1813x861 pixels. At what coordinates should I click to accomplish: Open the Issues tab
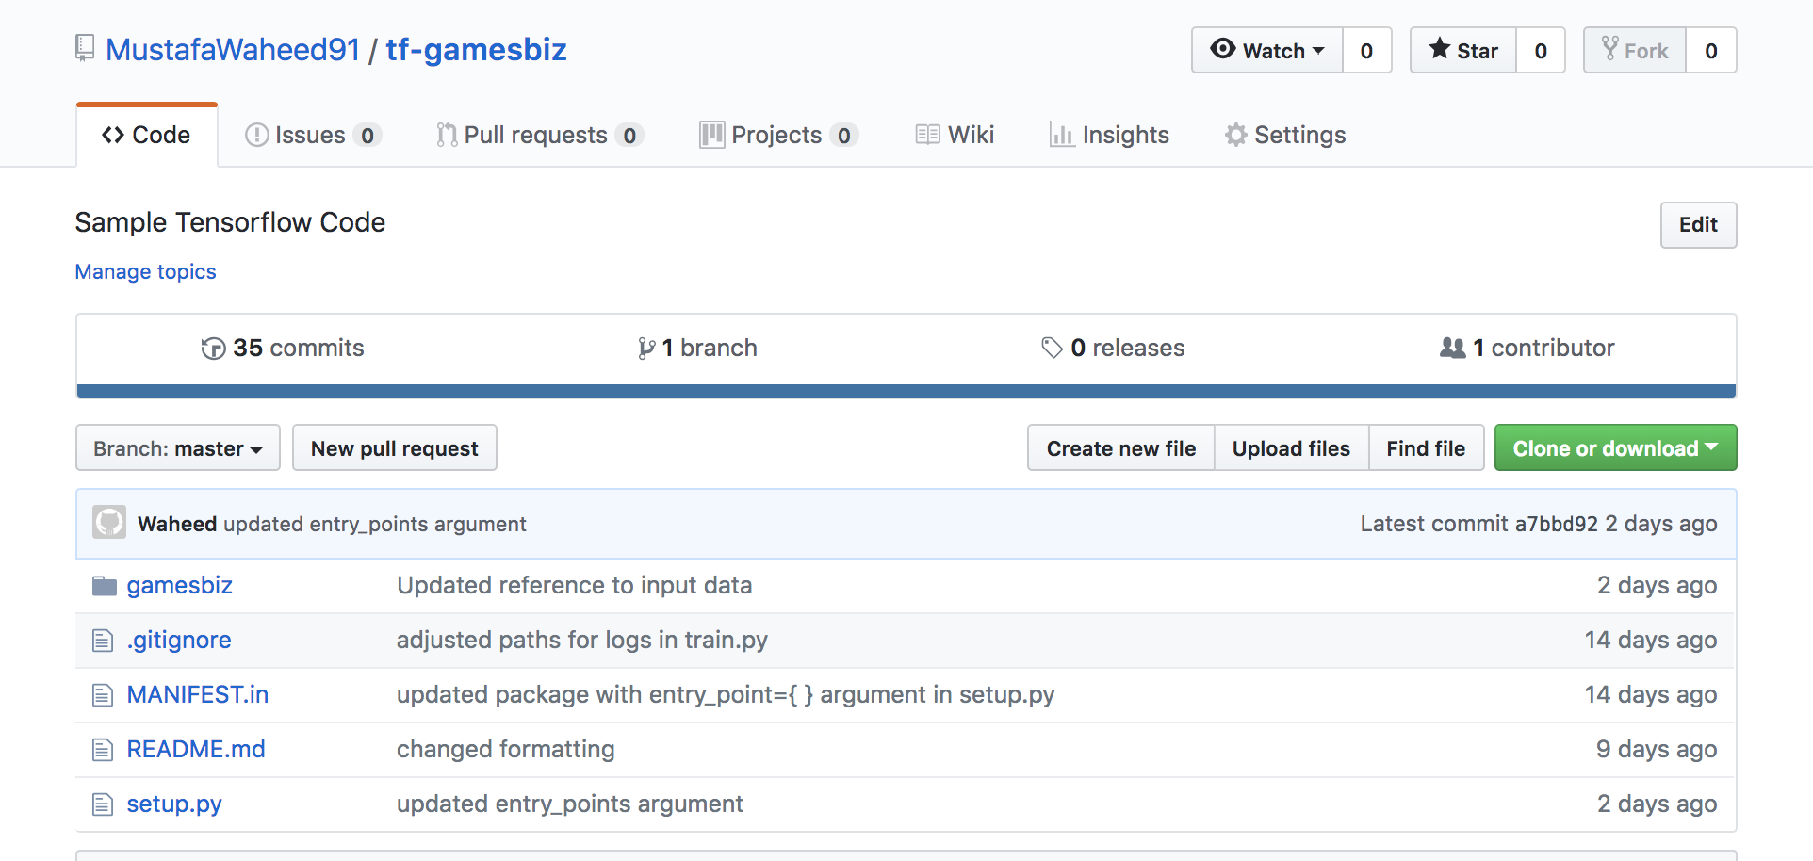(x=312, y=135)
